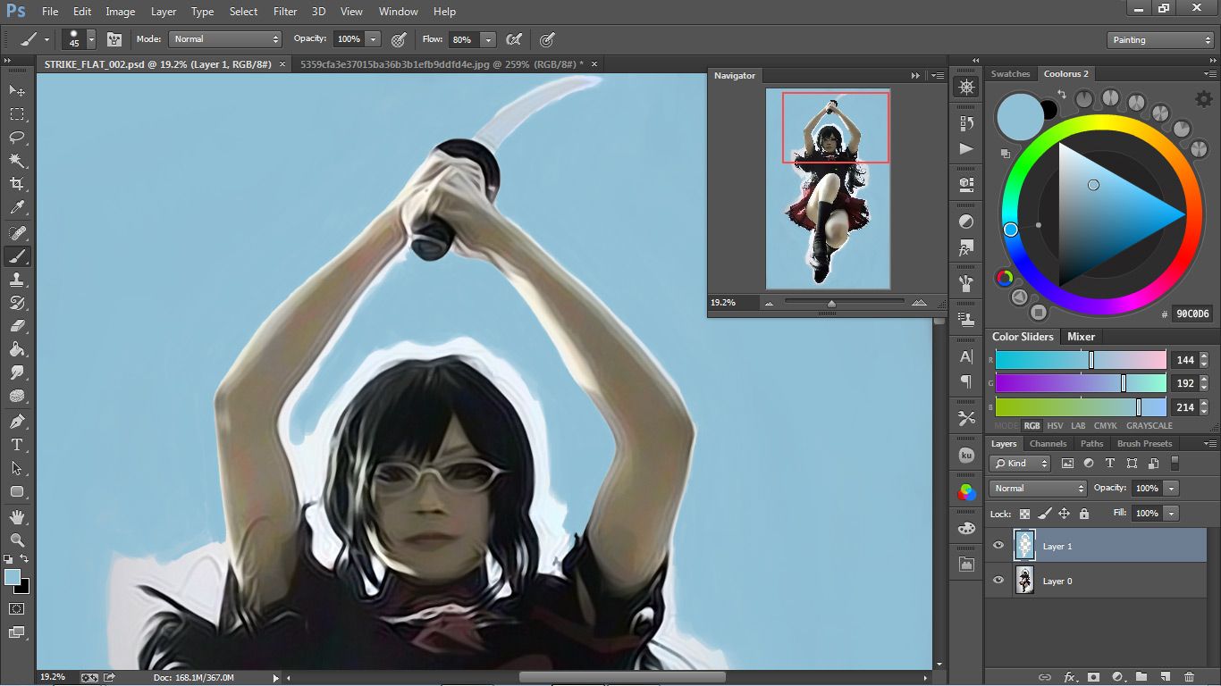
Task: Select the HSV color mode
Action: pyautogui.click(x=1055, y=426)
